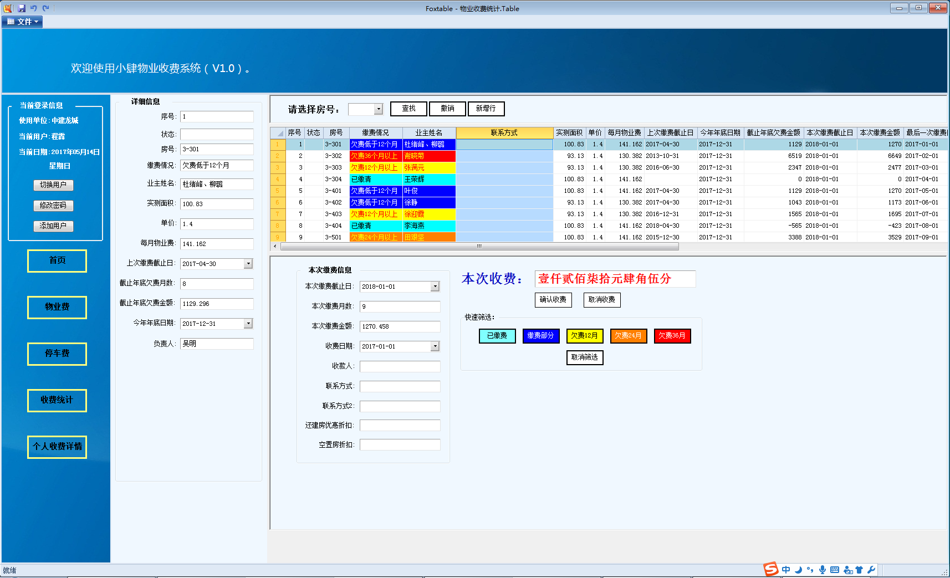Select the room cell 3-403

pos(336,214)
